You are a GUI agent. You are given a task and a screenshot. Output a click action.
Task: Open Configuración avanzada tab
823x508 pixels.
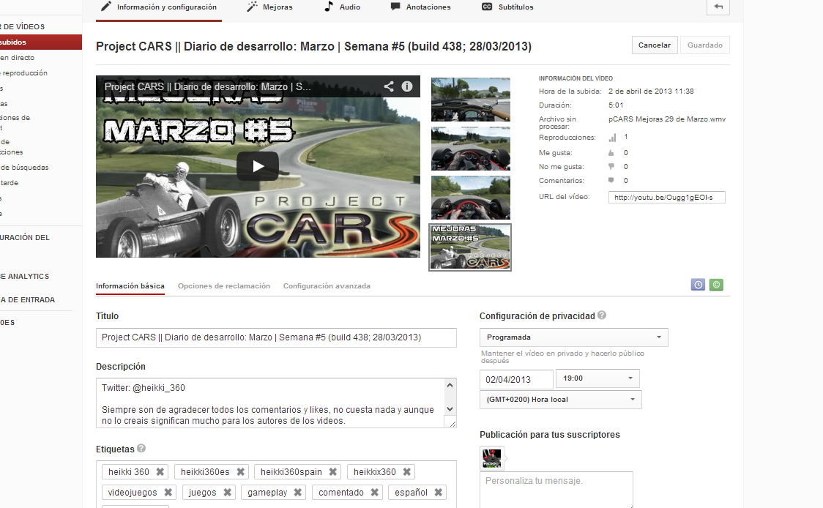pyautogui.click(x=327, y=286)
